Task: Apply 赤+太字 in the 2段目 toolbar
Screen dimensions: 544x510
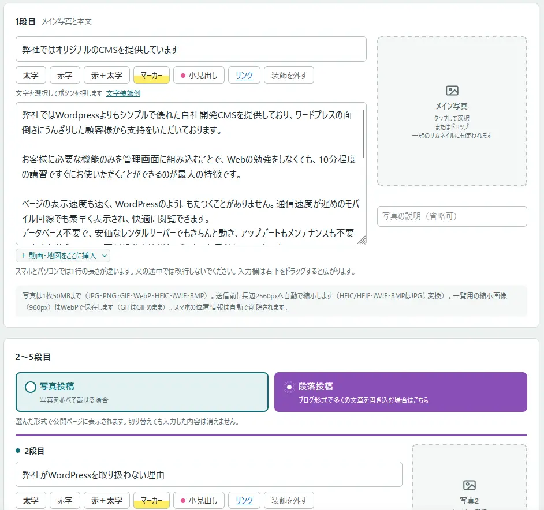Action: (x=106, y=500)
